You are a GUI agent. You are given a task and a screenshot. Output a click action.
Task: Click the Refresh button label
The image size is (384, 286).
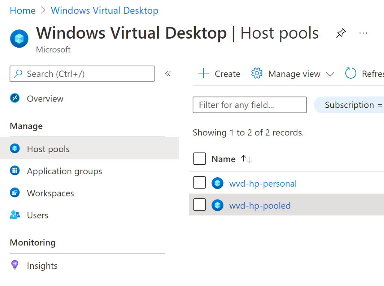pyautogui.click(x=373, y=74)
